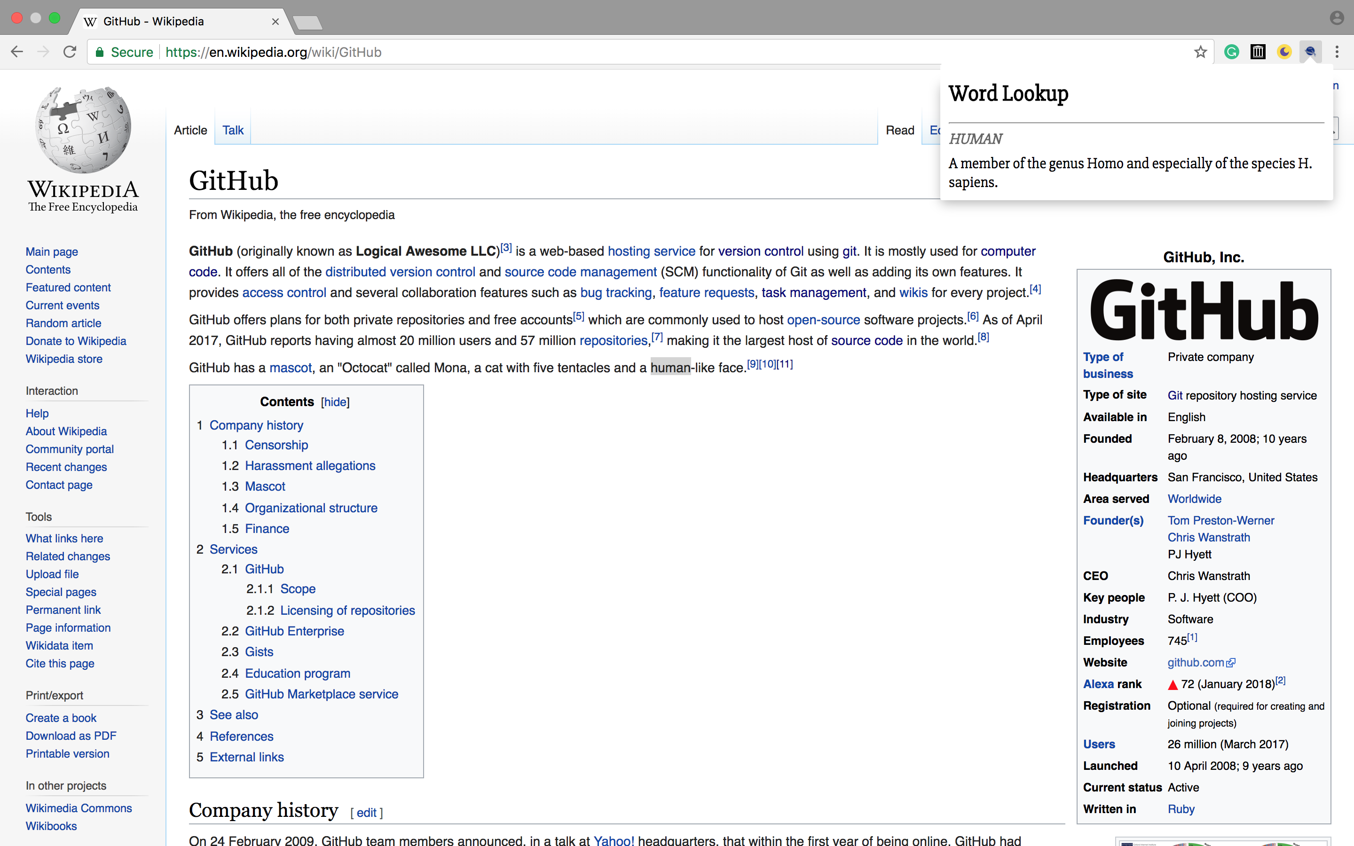Bookmark page with the star icon
The width and height of the screenshot is (1354, 846).
point(1200,52)
